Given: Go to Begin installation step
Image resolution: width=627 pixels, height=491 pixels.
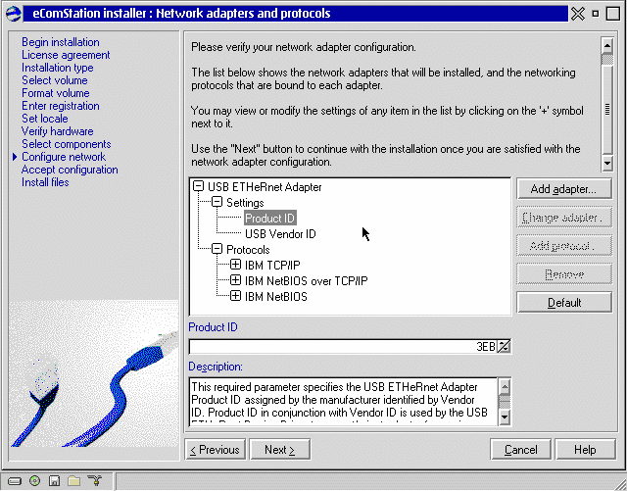Looking at the screenshot, I should coord(61,42).
